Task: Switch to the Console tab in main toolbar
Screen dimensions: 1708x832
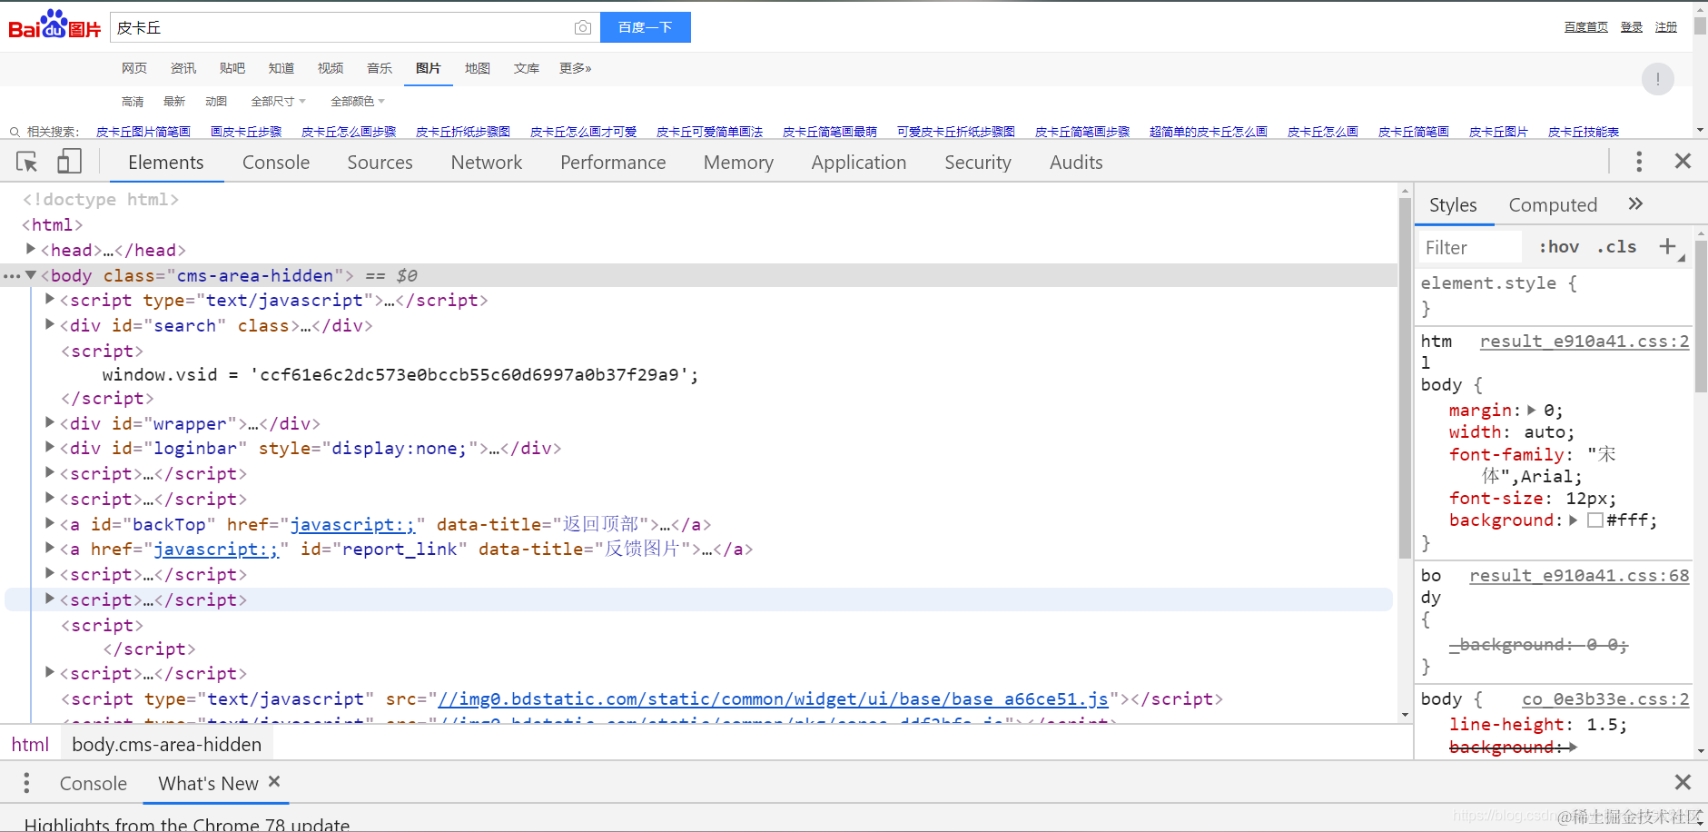Action: point(276,162)
